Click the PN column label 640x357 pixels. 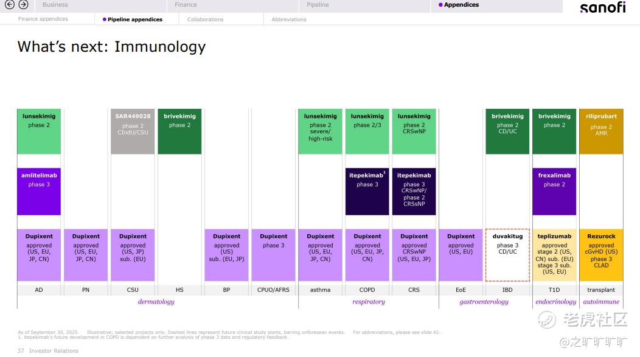(x=86, y=289)
